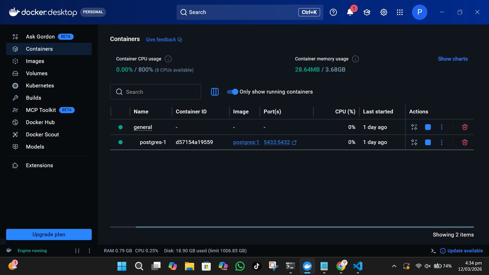Screen dimensions: 489x275
Task: Open WhatsApp from taskbar
Action: pyautogui.click(x=240, y=266)
